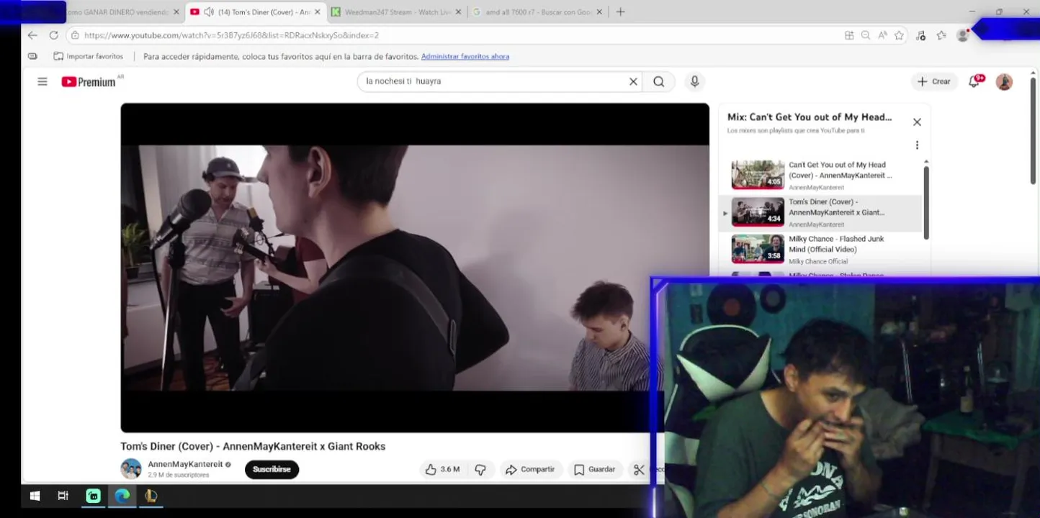Open the YouTube account avatar menu
This screenshot has height=518, width=1040.
[x=1004, y=82]
